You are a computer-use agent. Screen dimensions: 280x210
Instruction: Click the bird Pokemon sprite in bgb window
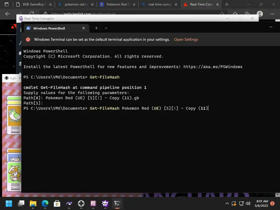pos(15,116)
